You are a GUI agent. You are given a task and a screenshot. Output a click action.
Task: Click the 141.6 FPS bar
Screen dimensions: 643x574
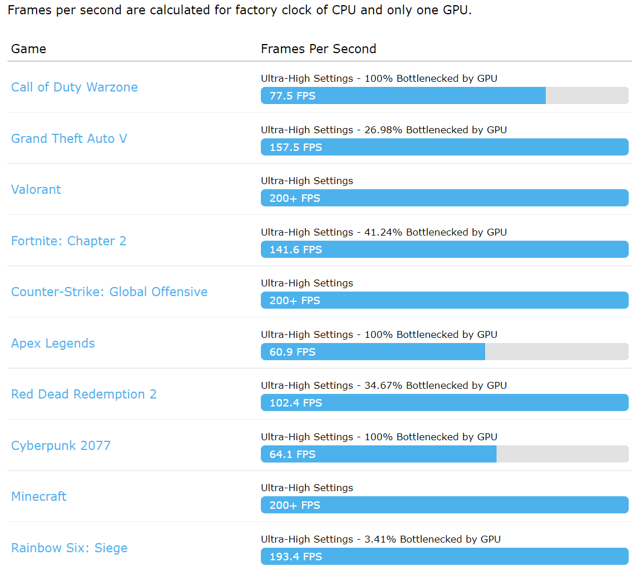(444, 250)
